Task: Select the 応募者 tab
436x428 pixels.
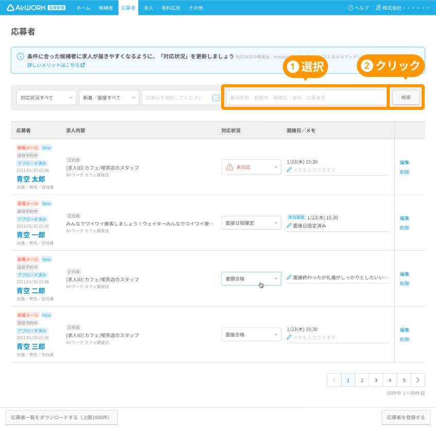Action: click(x=128, y=8)
